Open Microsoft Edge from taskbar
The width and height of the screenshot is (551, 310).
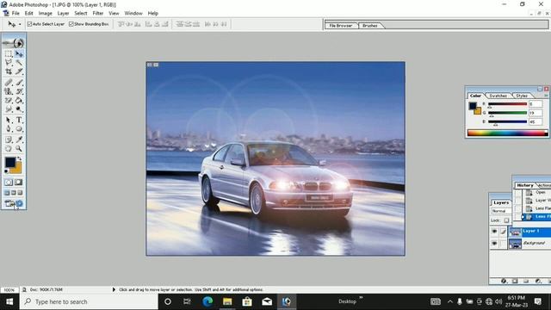coord(207,301)
